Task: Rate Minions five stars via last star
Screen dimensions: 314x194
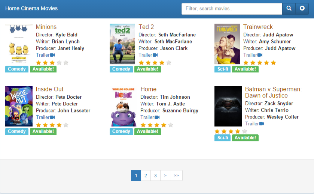Action: tap(66, 63)
